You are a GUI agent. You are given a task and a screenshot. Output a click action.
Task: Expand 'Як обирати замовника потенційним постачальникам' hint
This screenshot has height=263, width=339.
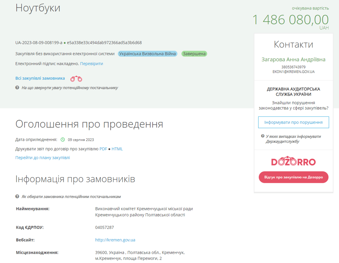(x=71, y=197)
